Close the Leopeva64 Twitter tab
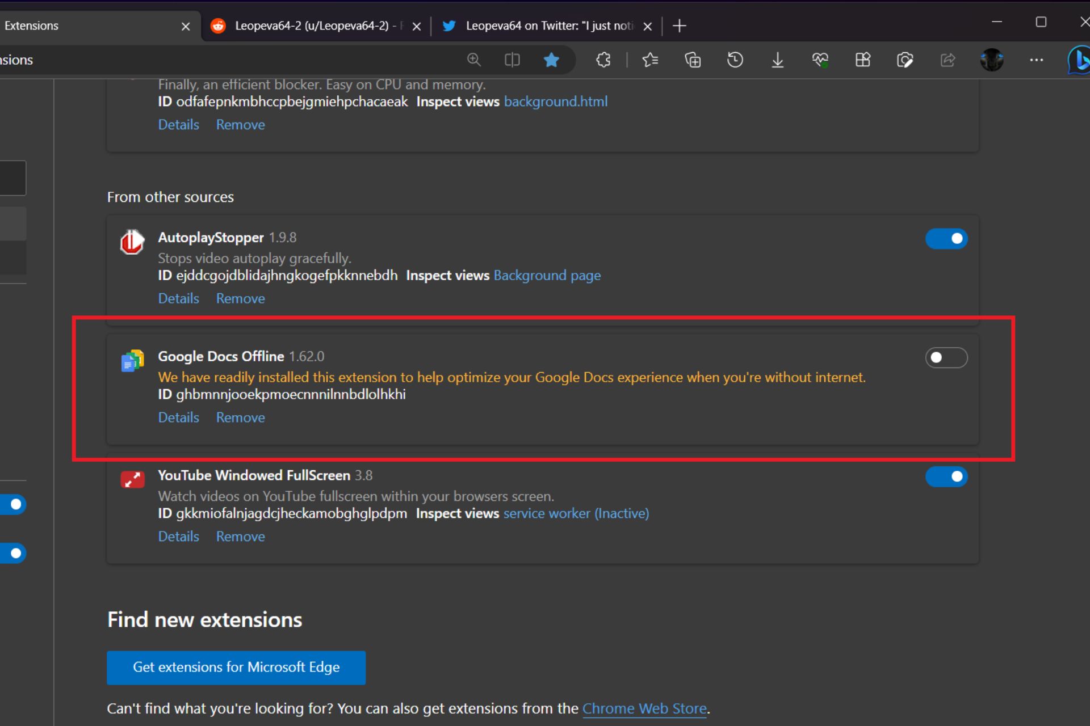The width and height of the screenshot is (1090, 726). (x=648, y=26)
